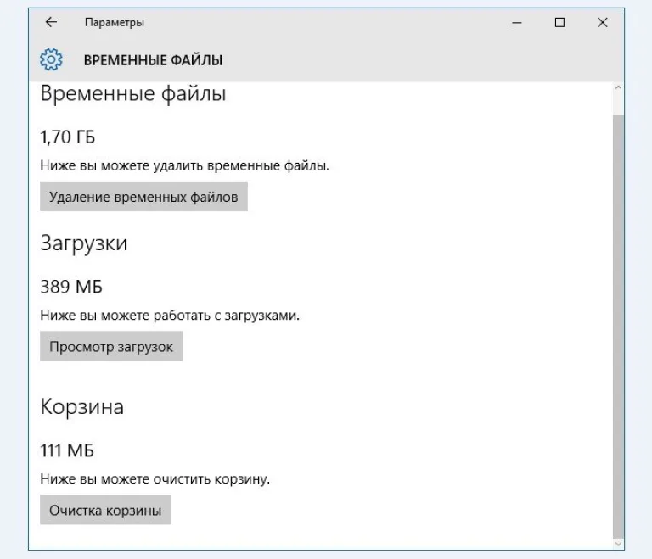
Task: Go back using the arrow icon
Action: click(x=51, y=22)
